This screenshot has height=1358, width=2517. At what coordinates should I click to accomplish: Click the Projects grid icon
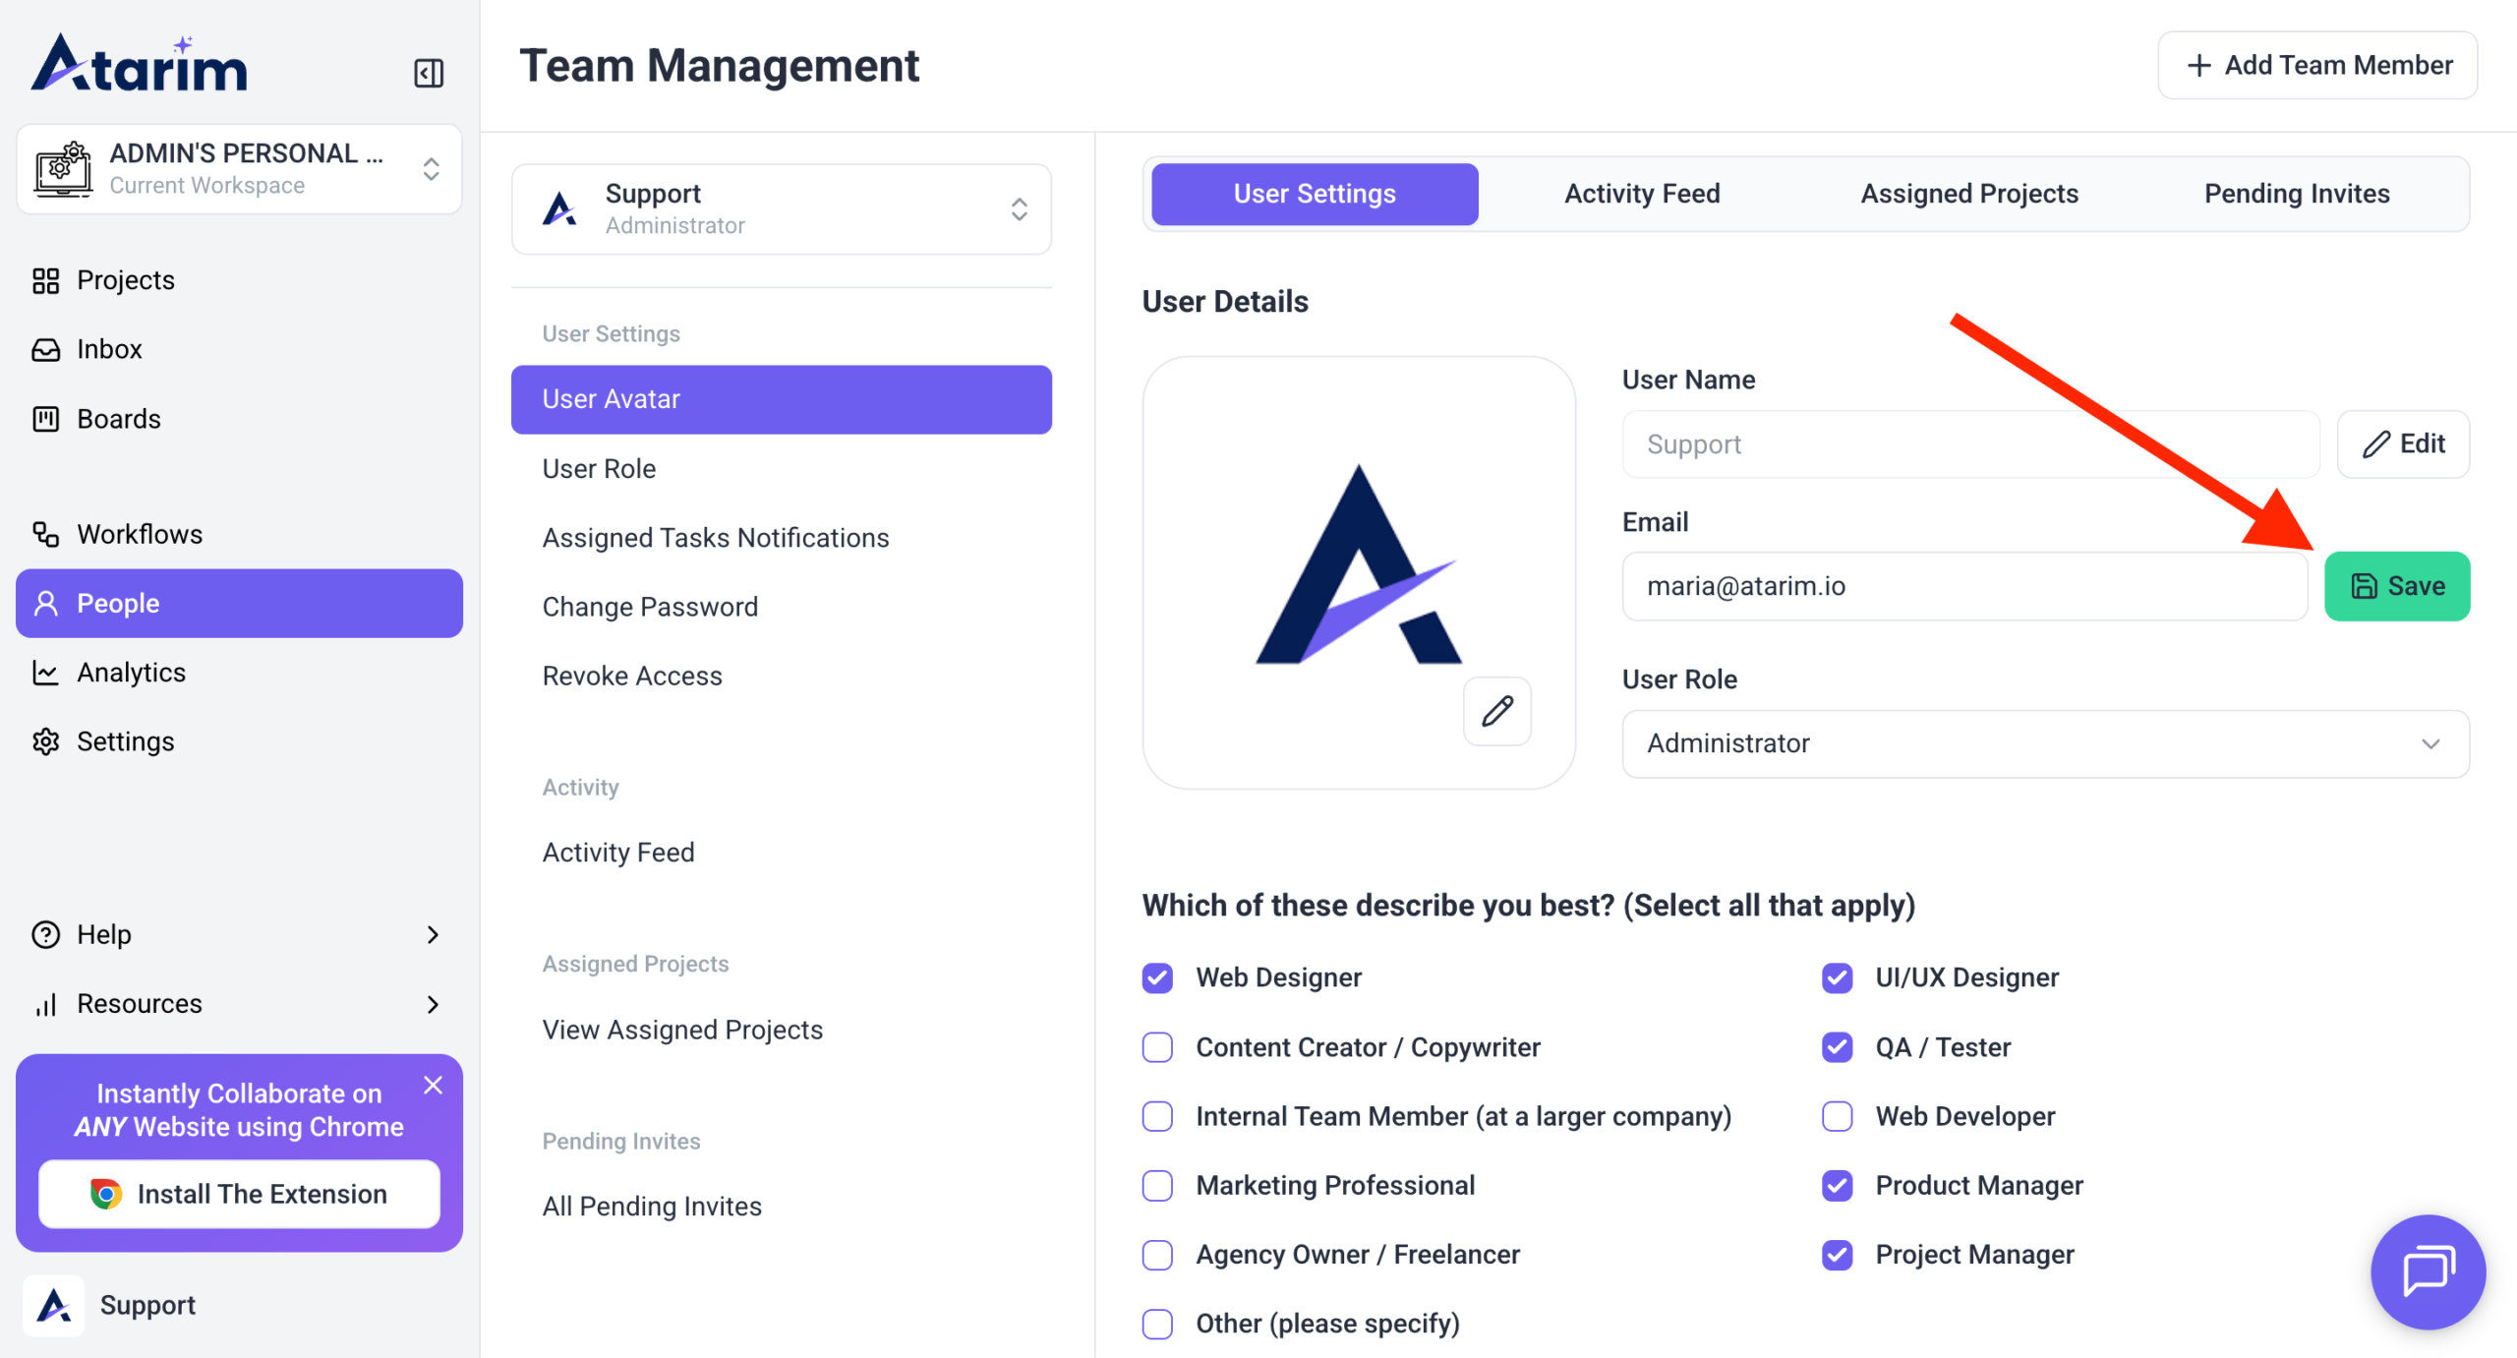pos(45,280)
